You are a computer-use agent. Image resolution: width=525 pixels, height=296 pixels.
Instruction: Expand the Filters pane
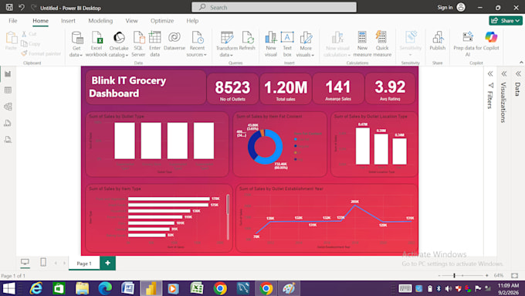(x=490, y=73)
